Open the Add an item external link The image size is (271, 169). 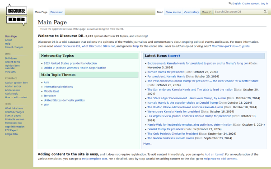[214, 154]
